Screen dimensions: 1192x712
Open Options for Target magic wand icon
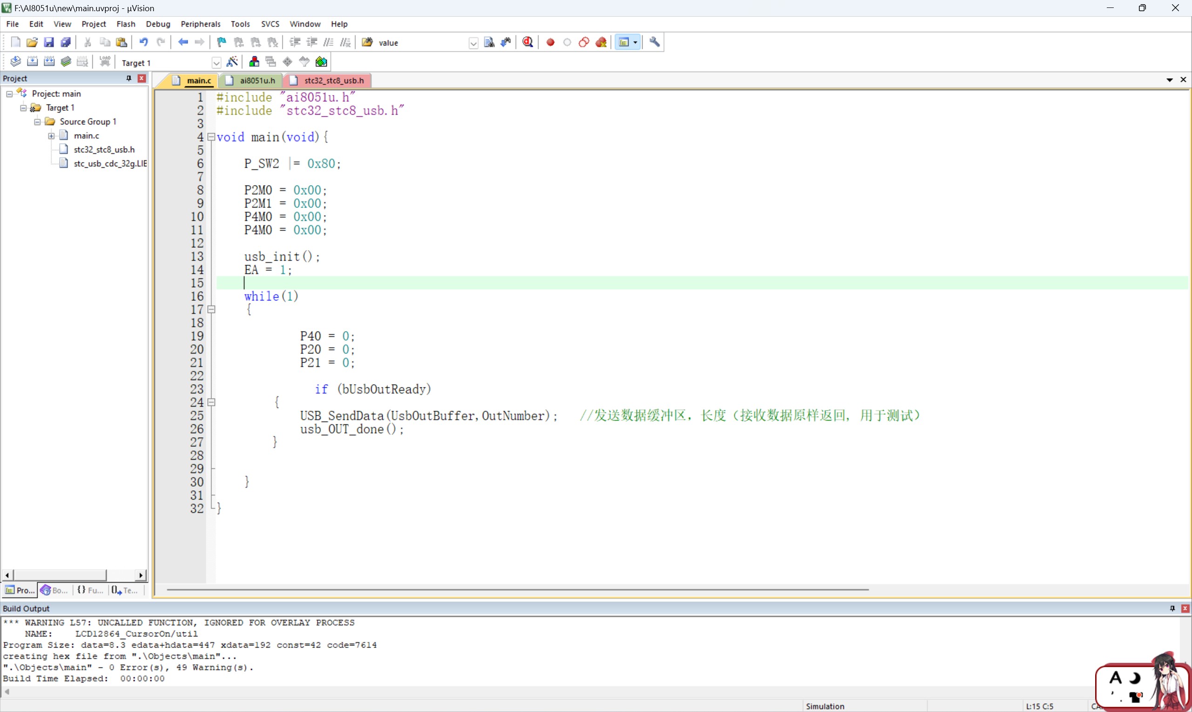232,61
